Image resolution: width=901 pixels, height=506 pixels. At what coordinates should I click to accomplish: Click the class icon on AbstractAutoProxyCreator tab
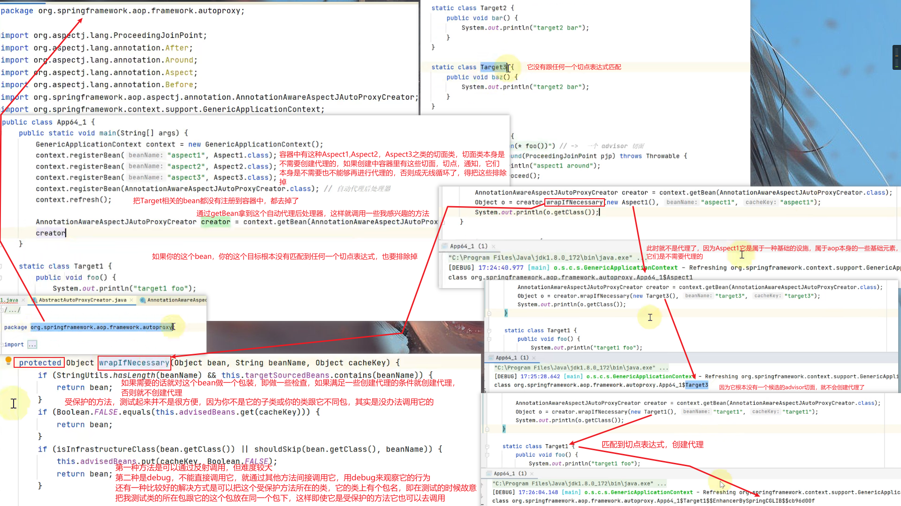tap(34, 300)
